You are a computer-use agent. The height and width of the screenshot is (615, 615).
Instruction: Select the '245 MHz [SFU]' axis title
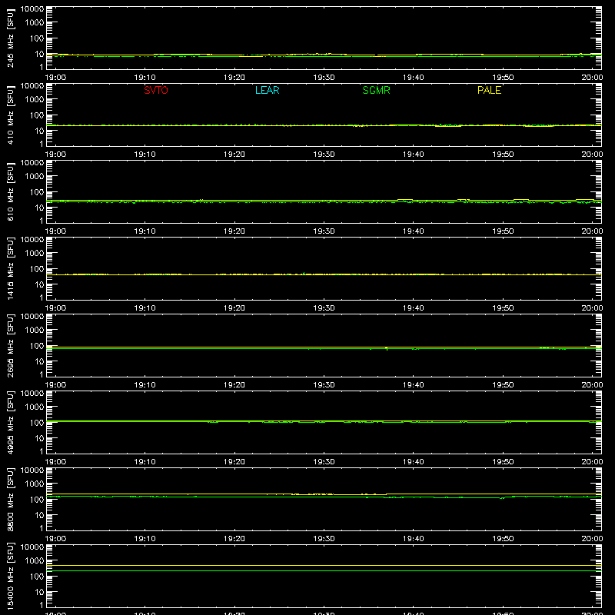pos(11,38)
